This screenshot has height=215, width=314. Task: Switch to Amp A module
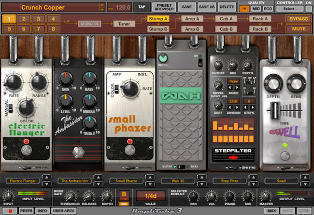[192, 19]
